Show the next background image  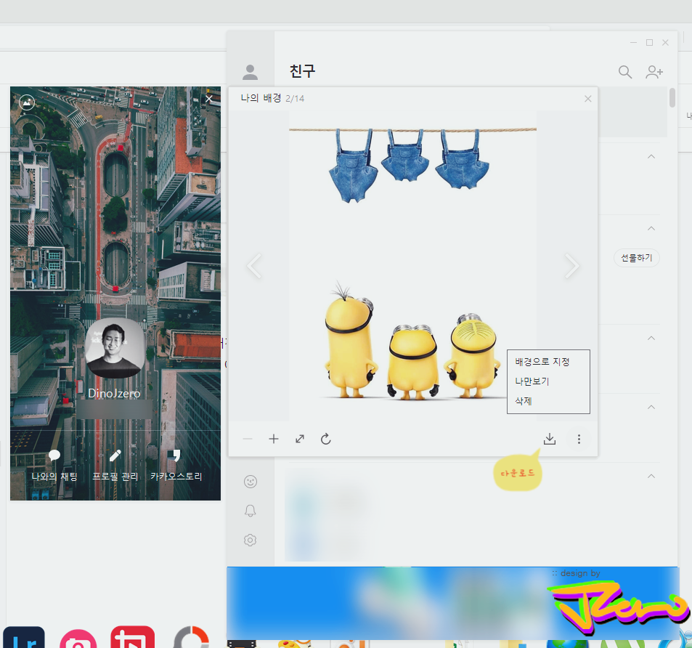point(572,266)
